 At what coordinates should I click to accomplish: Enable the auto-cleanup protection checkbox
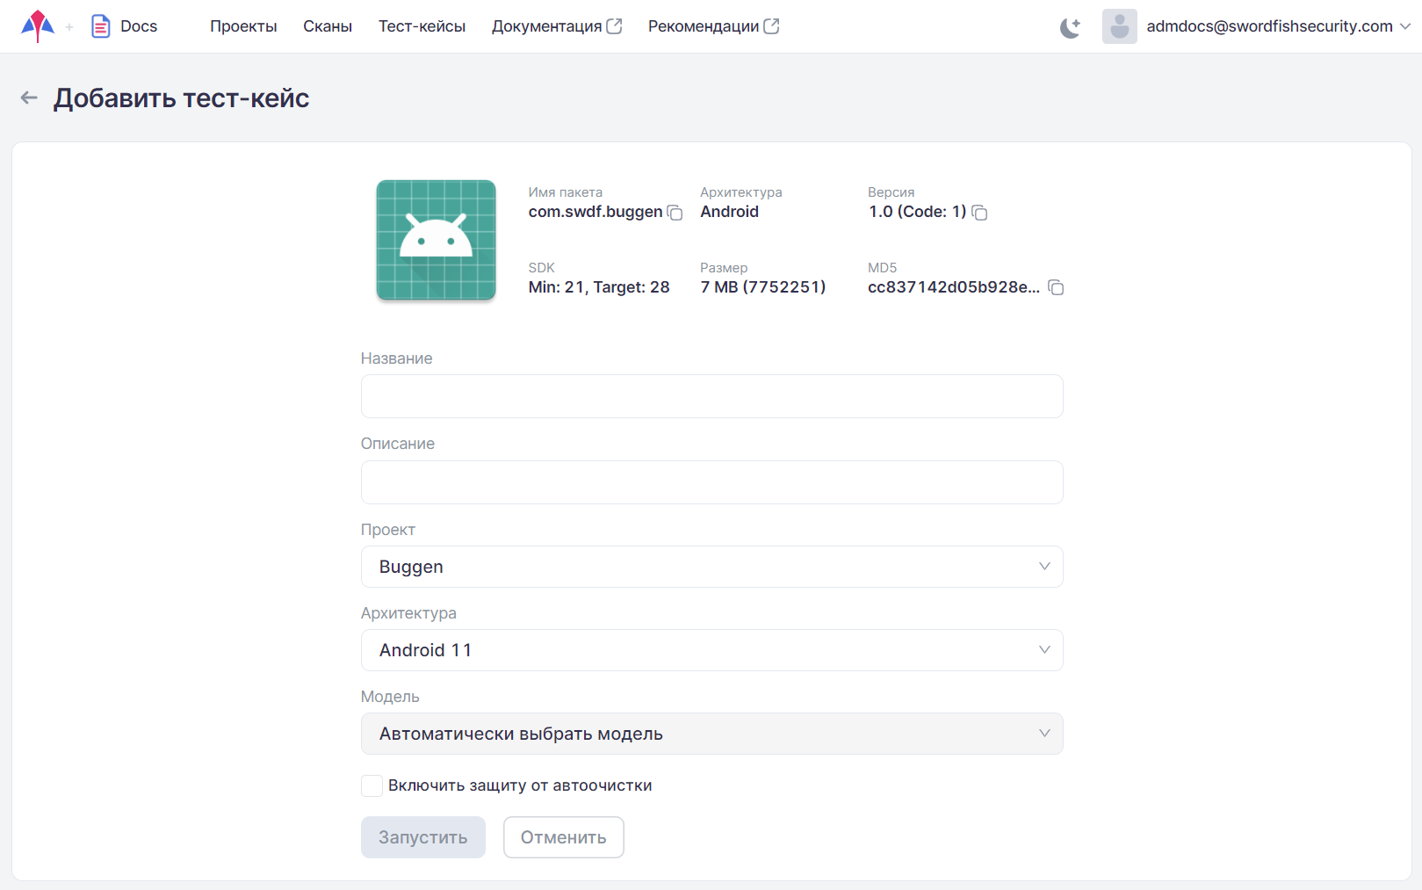pos(372,785)
